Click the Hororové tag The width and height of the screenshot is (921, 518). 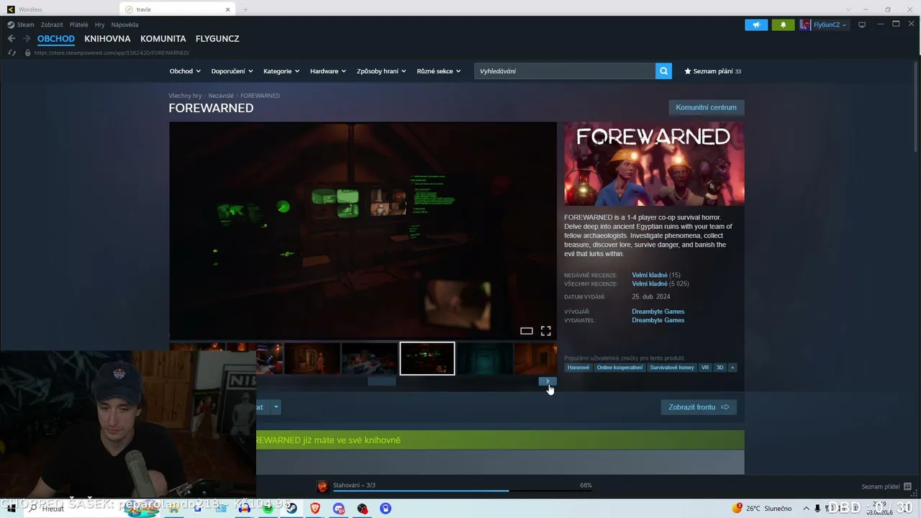[578, 368]
